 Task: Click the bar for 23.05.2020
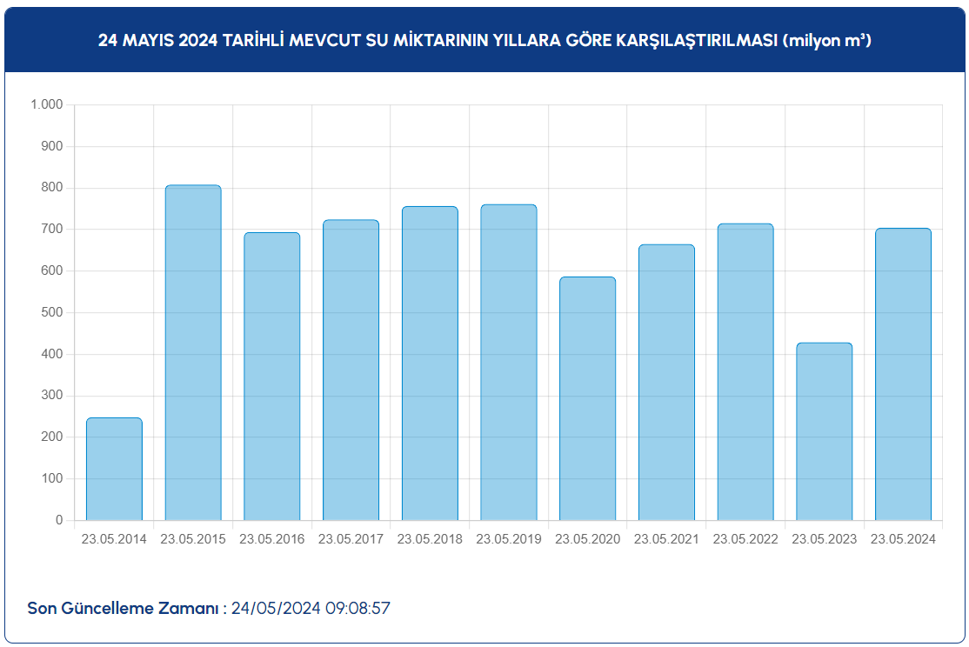pyautogui.click(x=587, y=399)
